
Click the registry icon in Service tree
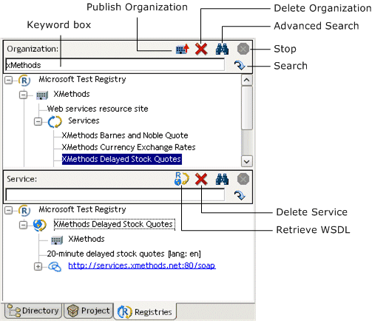(x=24, y=211)
